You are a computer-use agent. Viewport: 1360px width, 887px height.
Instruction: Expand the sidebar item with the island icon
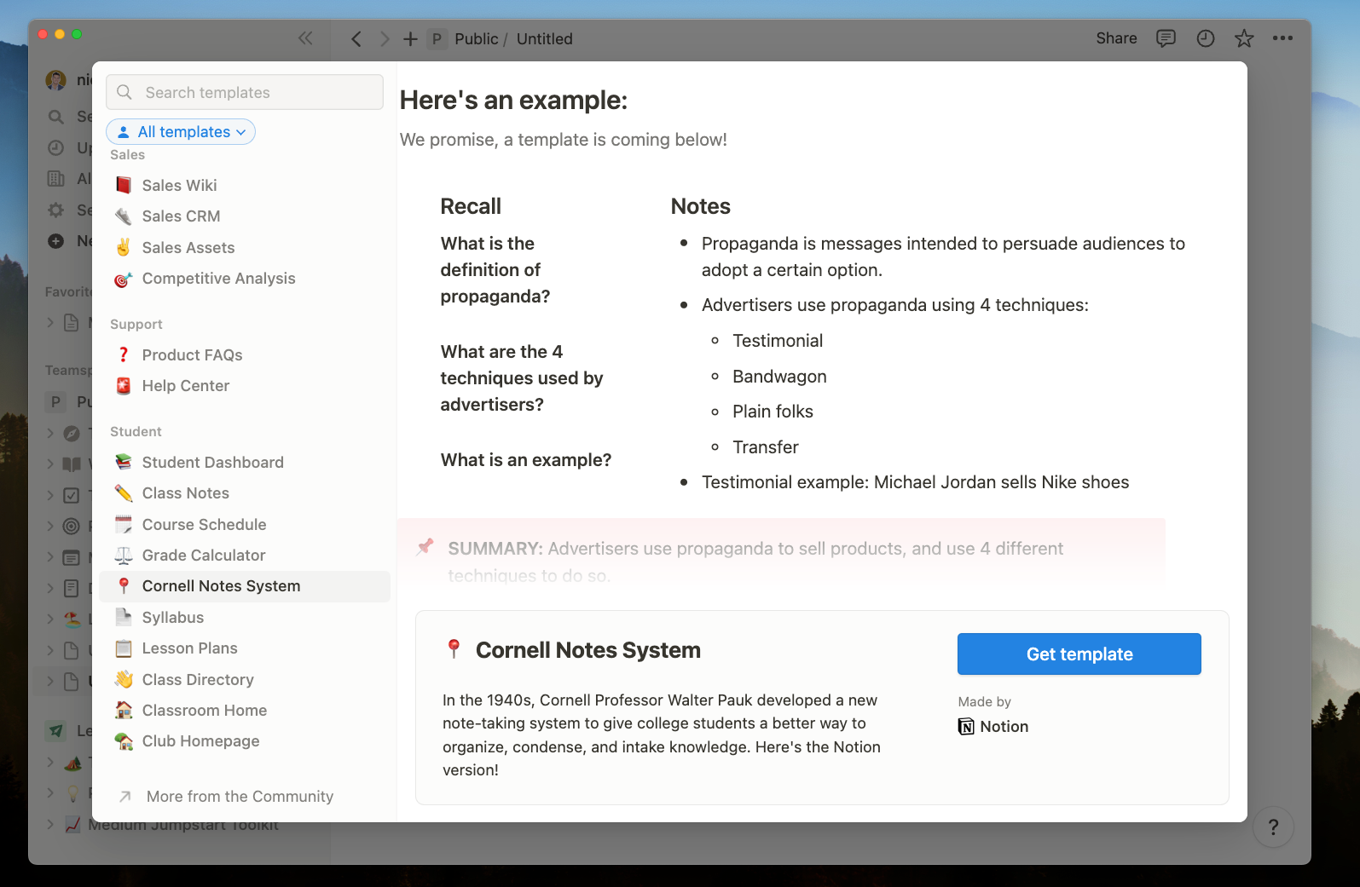[x=50, y=619]
